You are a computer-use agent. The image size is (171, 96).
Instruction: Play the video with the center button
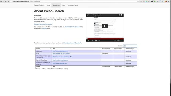click(105, 26)
